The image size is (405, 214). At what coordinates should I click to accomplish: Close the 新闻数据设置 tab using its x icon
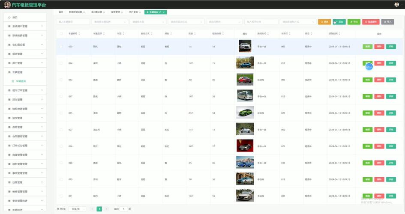(x=84, y=12)
